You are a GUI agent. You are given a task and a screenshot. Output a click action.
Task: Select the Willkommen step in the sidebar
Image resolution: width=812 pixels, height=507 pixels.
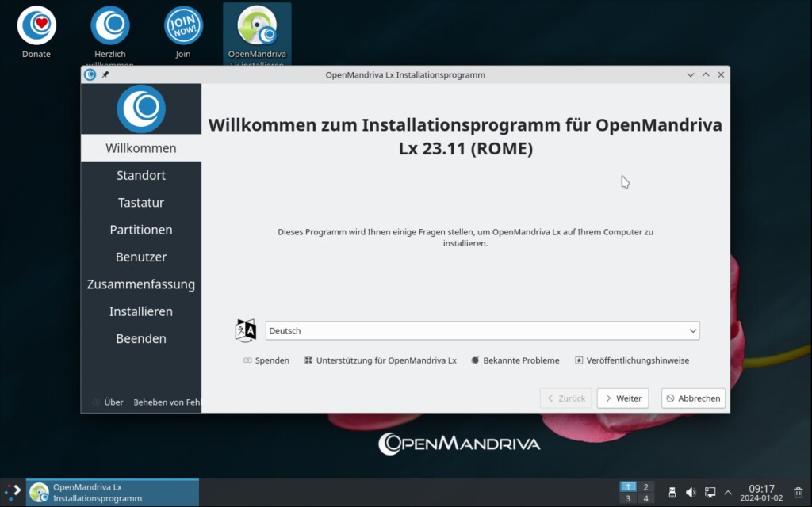point(141,148)
